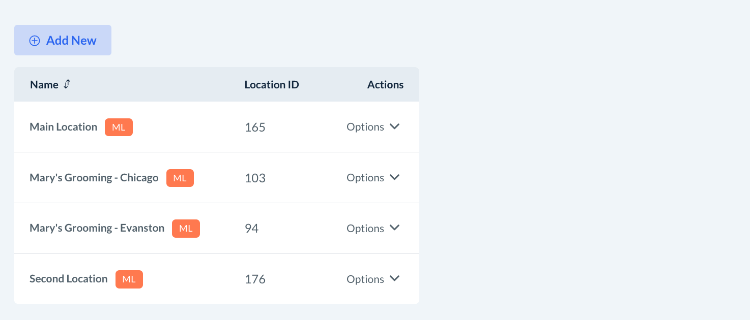Open Options for Second Location
The width and height of the screenshot is (750, 320).
coord(365,279)
